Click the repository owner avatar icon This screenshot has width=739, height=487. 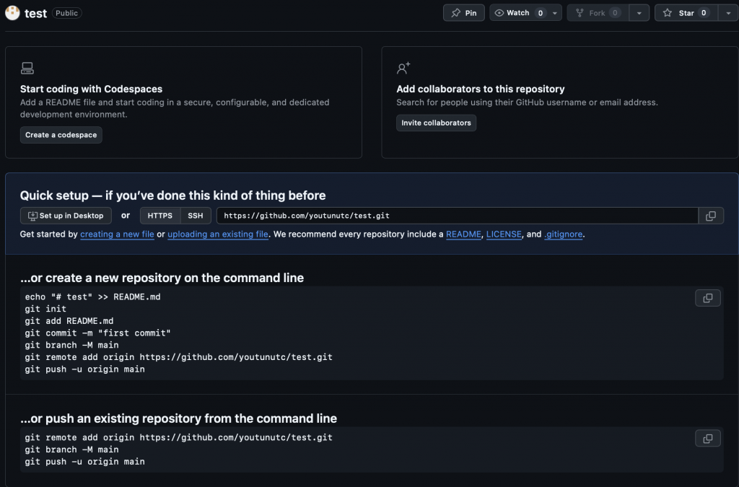(x=12, y=13)
